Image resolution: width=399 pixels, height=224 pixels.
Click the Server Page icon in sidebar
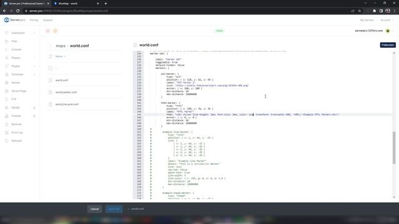pyautogui.click(x=7, y=91)
